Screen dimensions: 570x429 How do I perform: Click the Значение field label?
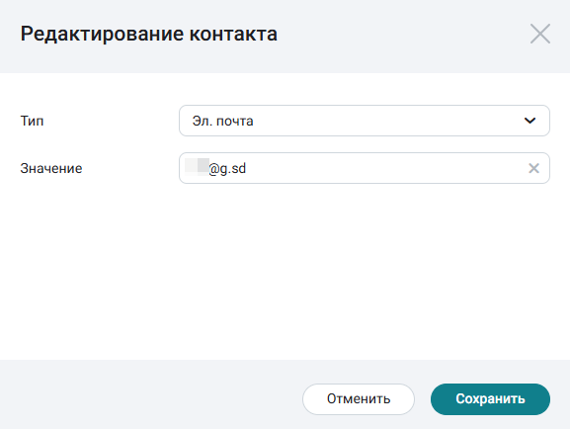pos(51,168)
